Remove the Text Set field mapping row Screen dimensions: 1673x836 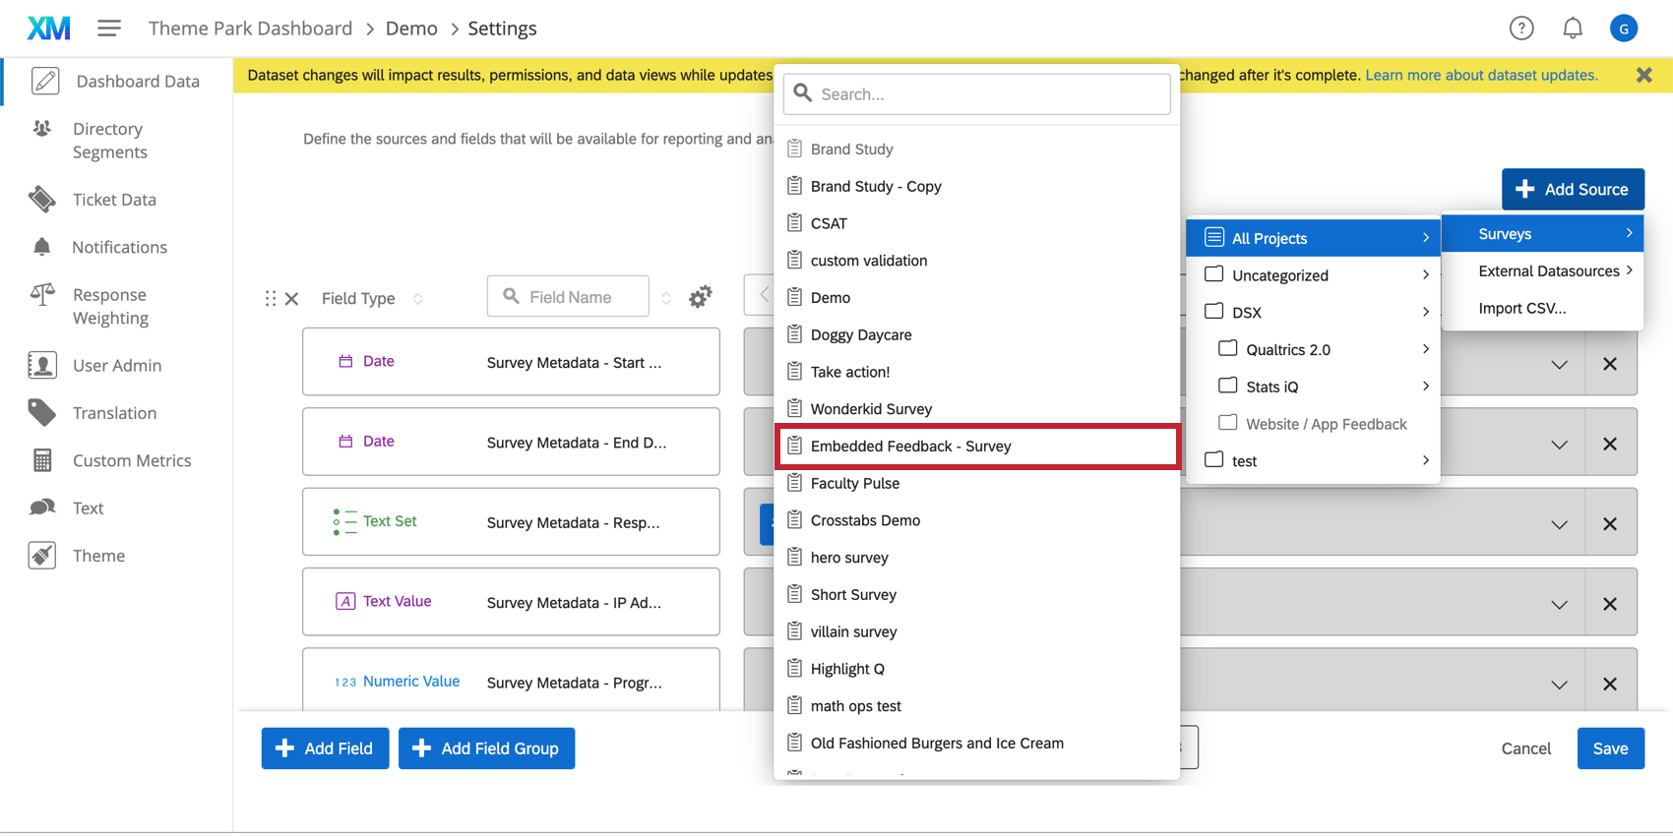1609,524
